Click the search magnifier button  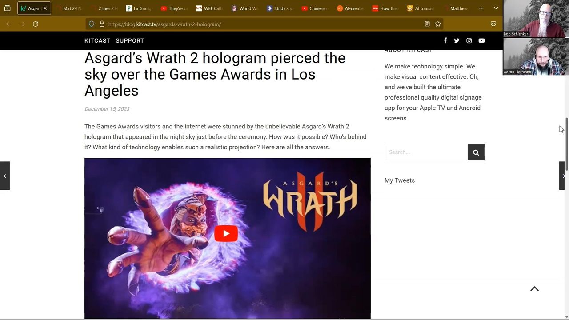[x=476, y=152]
